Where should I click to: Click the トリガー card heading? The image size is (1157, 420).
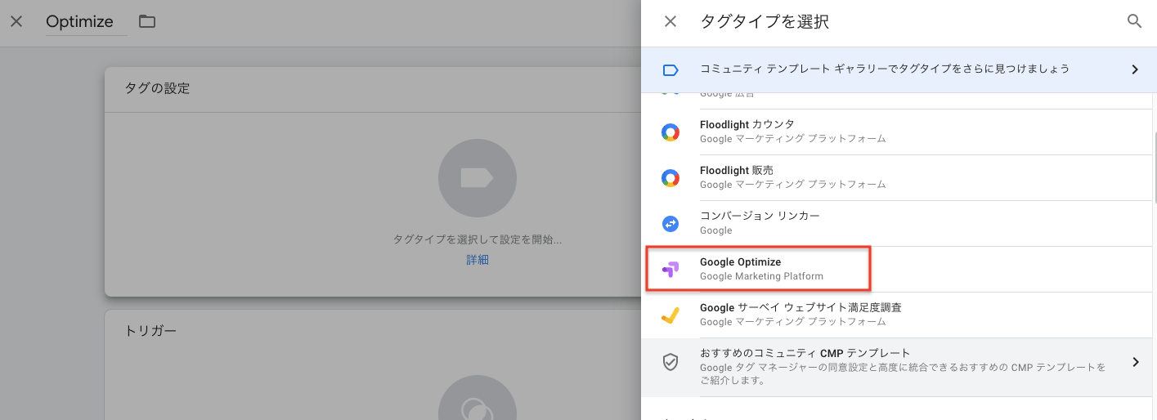click(x=150, y=331)
